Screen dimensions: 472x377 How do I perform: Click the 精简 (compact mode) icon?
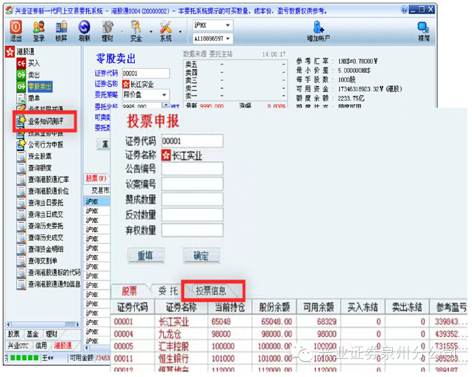pyautogui.click(x=424, y=30)
